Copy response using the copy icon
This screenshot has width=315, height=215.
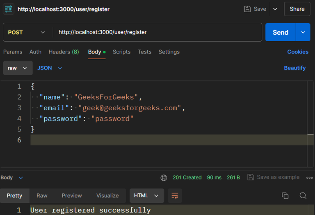point(285,195)
